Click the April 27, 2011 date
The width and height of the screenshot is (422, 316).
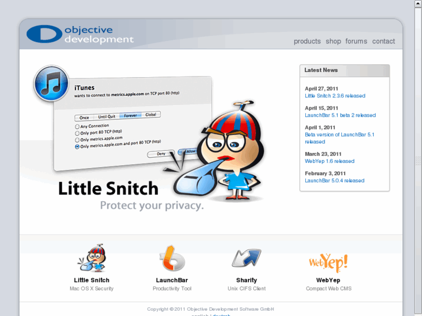pos(322,89)
